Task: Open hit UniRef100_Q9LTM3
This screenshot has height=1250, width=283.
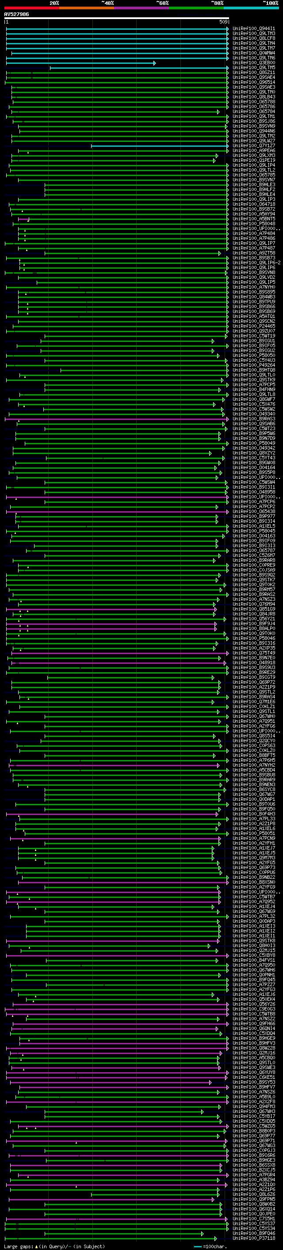Action: coord(253,34)
